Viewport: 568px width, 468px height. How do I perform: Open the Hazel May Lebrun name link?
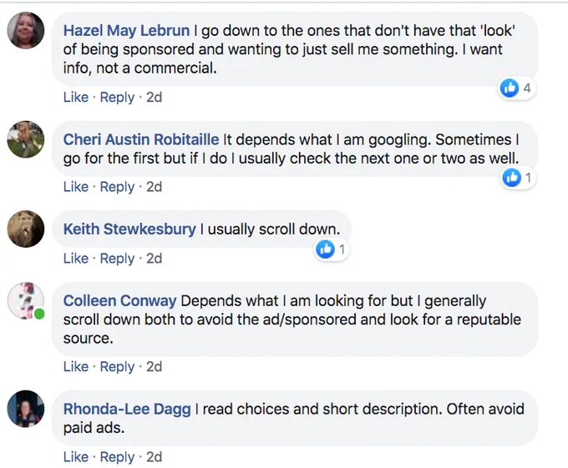tap(126, 30)
